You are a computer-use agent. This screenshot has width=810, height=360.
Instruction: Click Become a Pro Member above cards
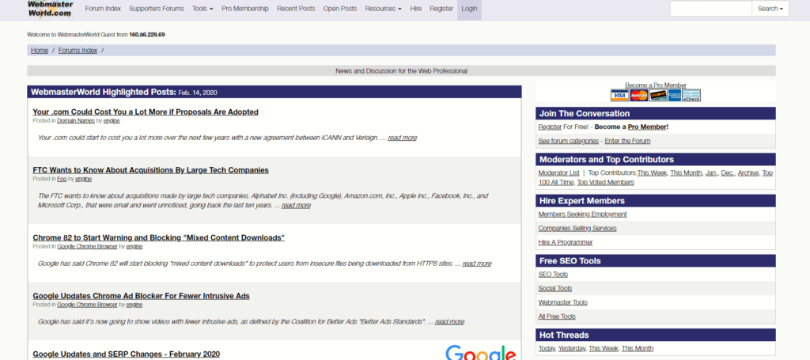coord(656,85)
